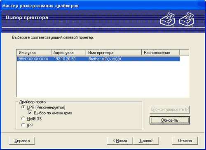206x150 pixels.
Task: Sort by the Имя принтера column header
Action: point(114,53)
